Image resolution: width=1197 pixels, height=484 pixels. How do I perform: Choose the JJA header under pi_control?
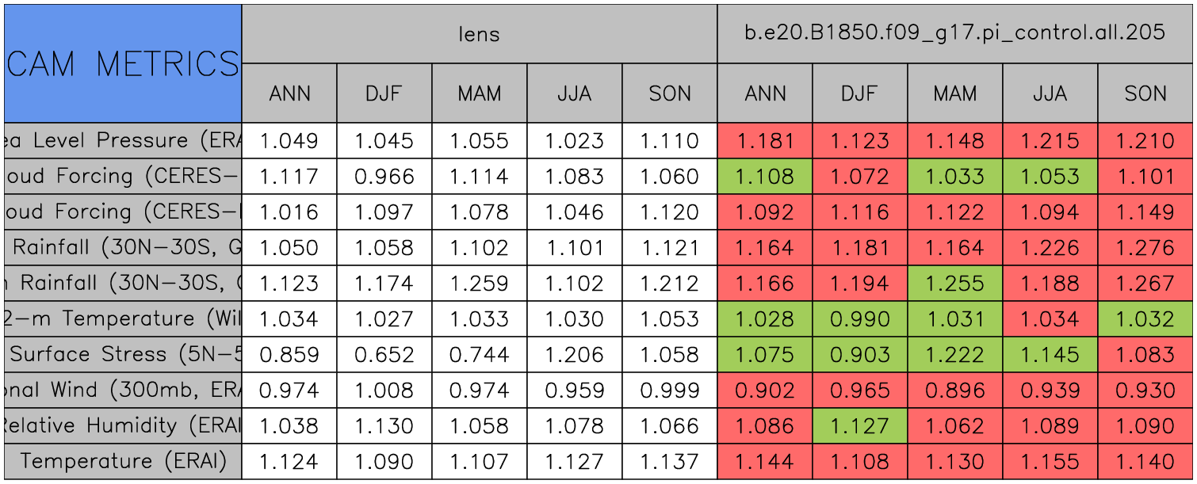click(x=1050, y=93)
